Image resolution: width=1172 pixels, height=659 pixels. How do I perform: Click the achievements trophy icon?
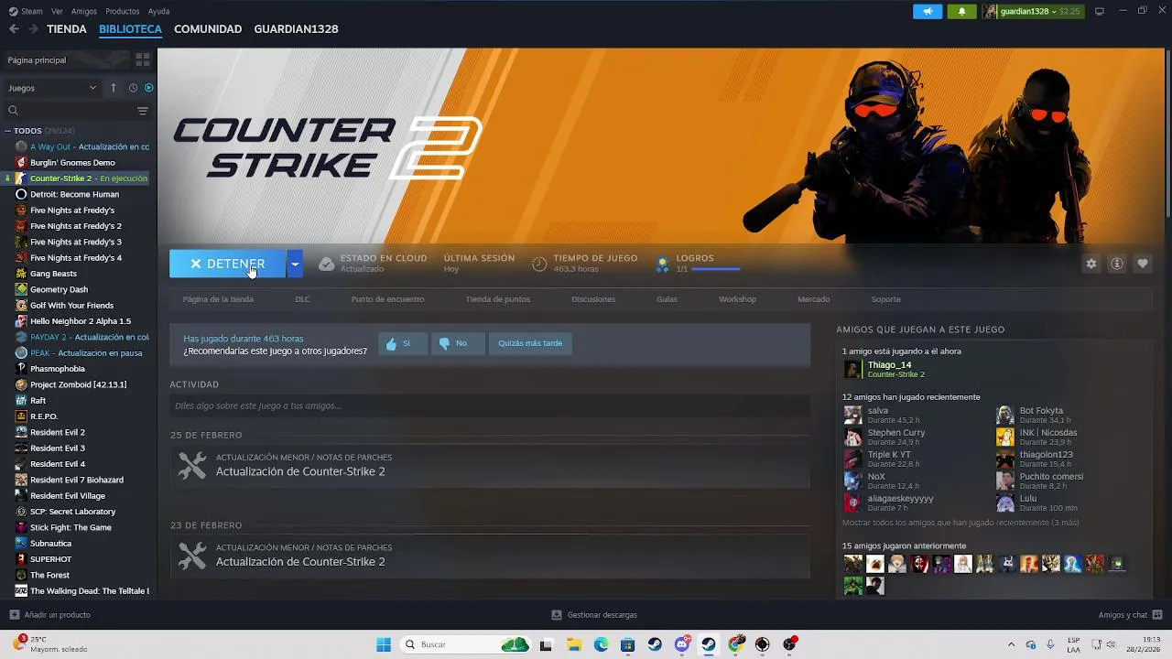pos(662,265)
